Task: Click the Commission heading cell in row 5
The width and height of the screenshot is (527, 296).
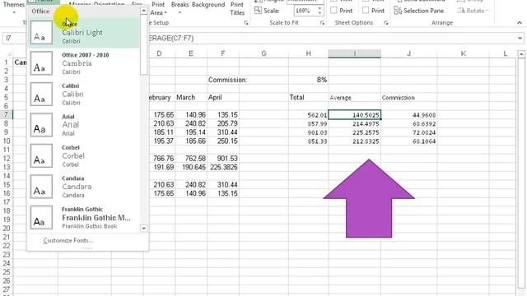Action: pyautogui.click(x=409, y=97)
